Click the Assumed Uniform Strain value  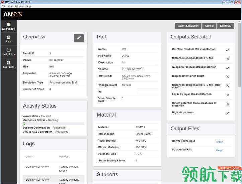point(64,82)
